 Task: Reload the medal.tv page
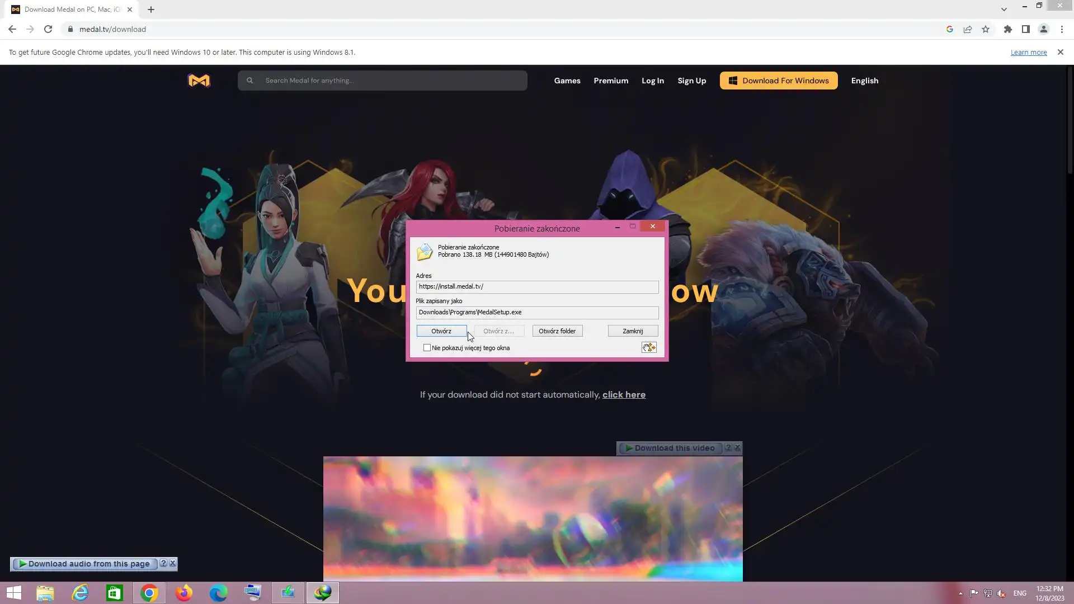click(48, 29)
